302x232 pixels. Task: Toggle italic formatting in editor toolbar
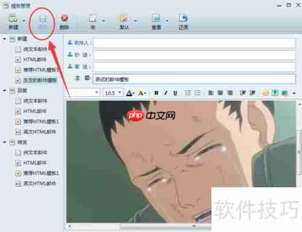pyautogui.click(x=165, y=93)
